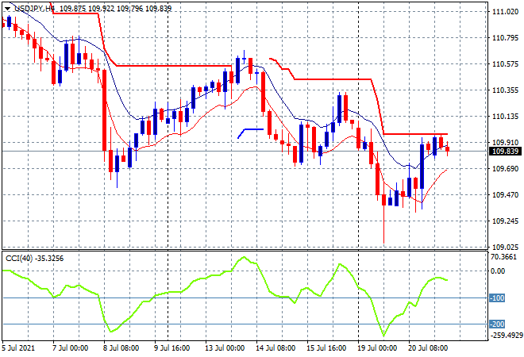Click the 109.470 price scale label
The width and height of the screenshot is (524, 357).
click(x=505, y=194)
